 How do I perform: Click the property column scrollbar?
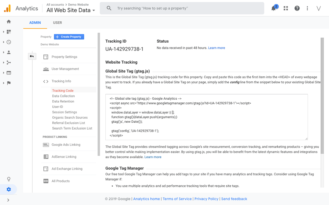99,94
